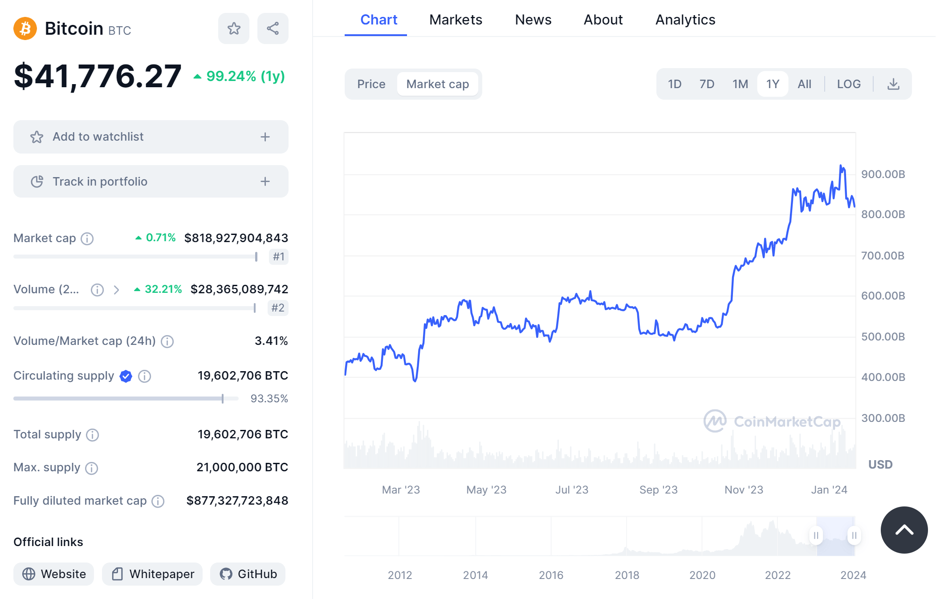Open the Market cap info tooltip icon
The width and height of the screenshot is (936, 599).
tap(86, 239)
